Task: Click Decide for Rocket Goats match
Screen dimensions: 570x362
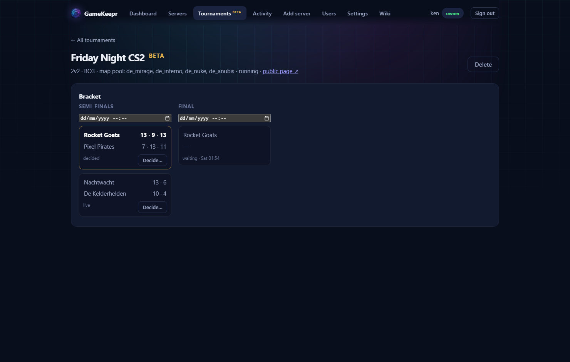Action: [x=153, y=160]
